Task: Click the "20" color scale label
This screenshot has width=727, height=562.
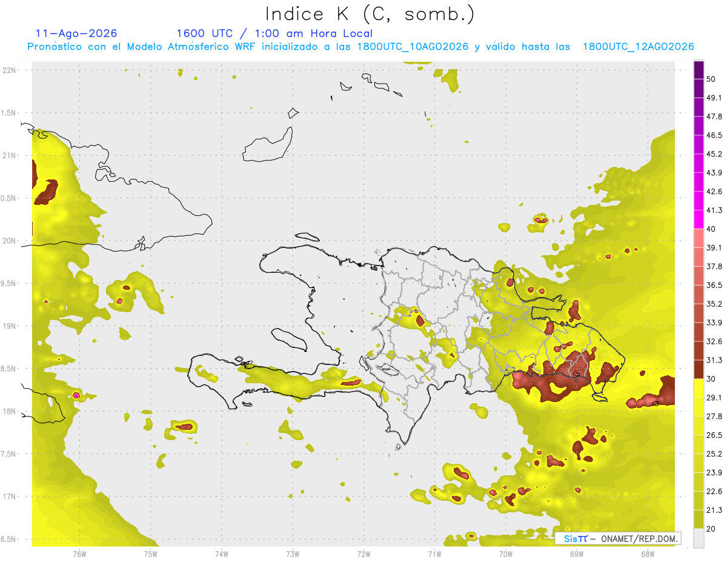Action: tap(711, 529)
